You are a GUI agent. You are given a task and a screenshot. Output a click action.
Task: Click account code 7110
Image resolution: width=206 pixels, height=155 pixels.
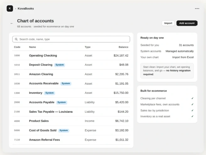click(17, 140)
